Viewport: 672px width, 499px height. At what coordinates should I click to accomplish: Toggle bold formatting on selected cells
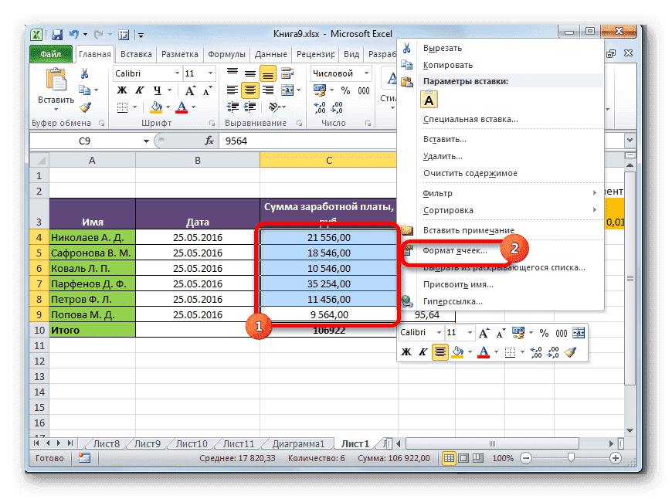(x=121, y=90)
